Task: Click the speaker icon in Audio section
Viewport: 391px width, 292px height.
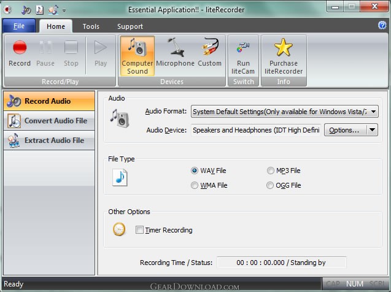Action: click(120, 118)
